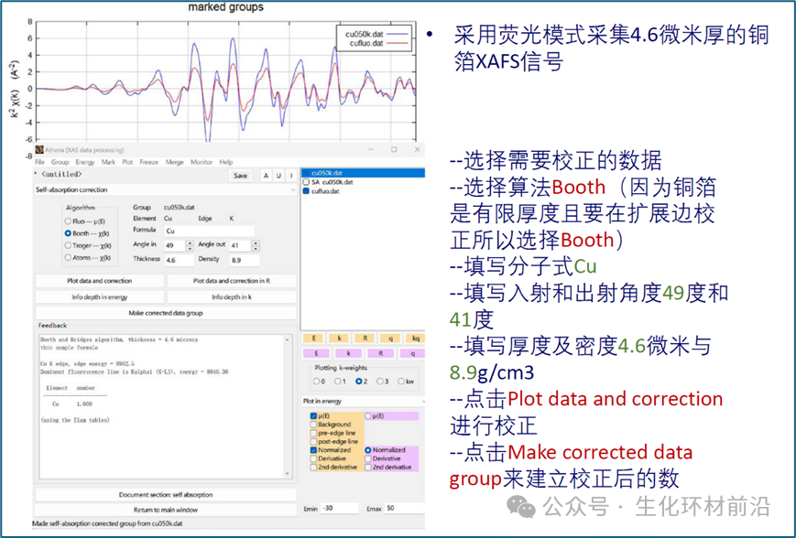The height and width of the screenshot is (538, 796).
Task: Click the Emax value field
Action: [405, 508]
